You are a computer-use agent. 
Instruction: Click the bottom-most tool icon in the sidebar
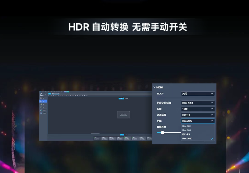41,113
